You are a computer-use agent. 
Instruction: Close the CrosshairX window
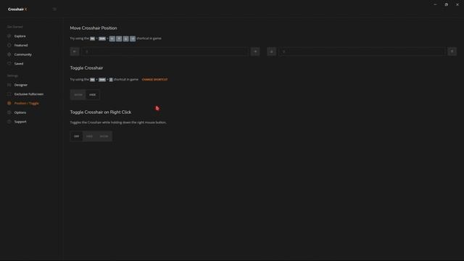click(457, 4)
